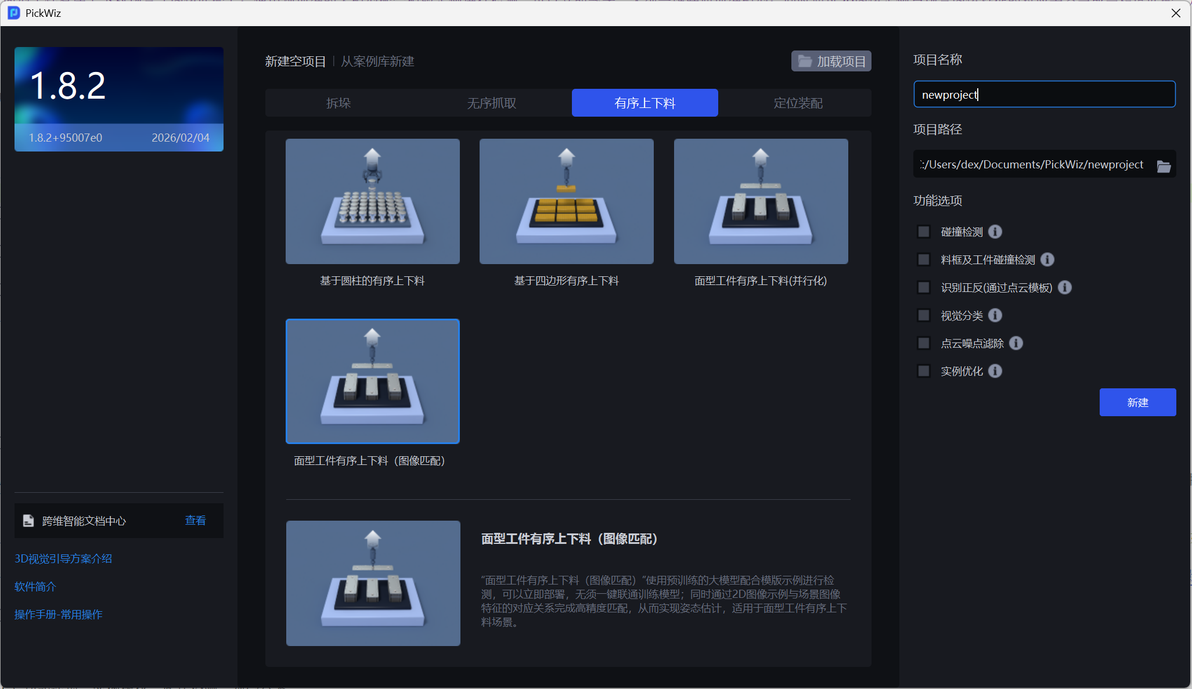Open the 3D视觉引导方案介绍 link
The height and width of the screenshot is (689, 1192).
click(x=63, y=558)
